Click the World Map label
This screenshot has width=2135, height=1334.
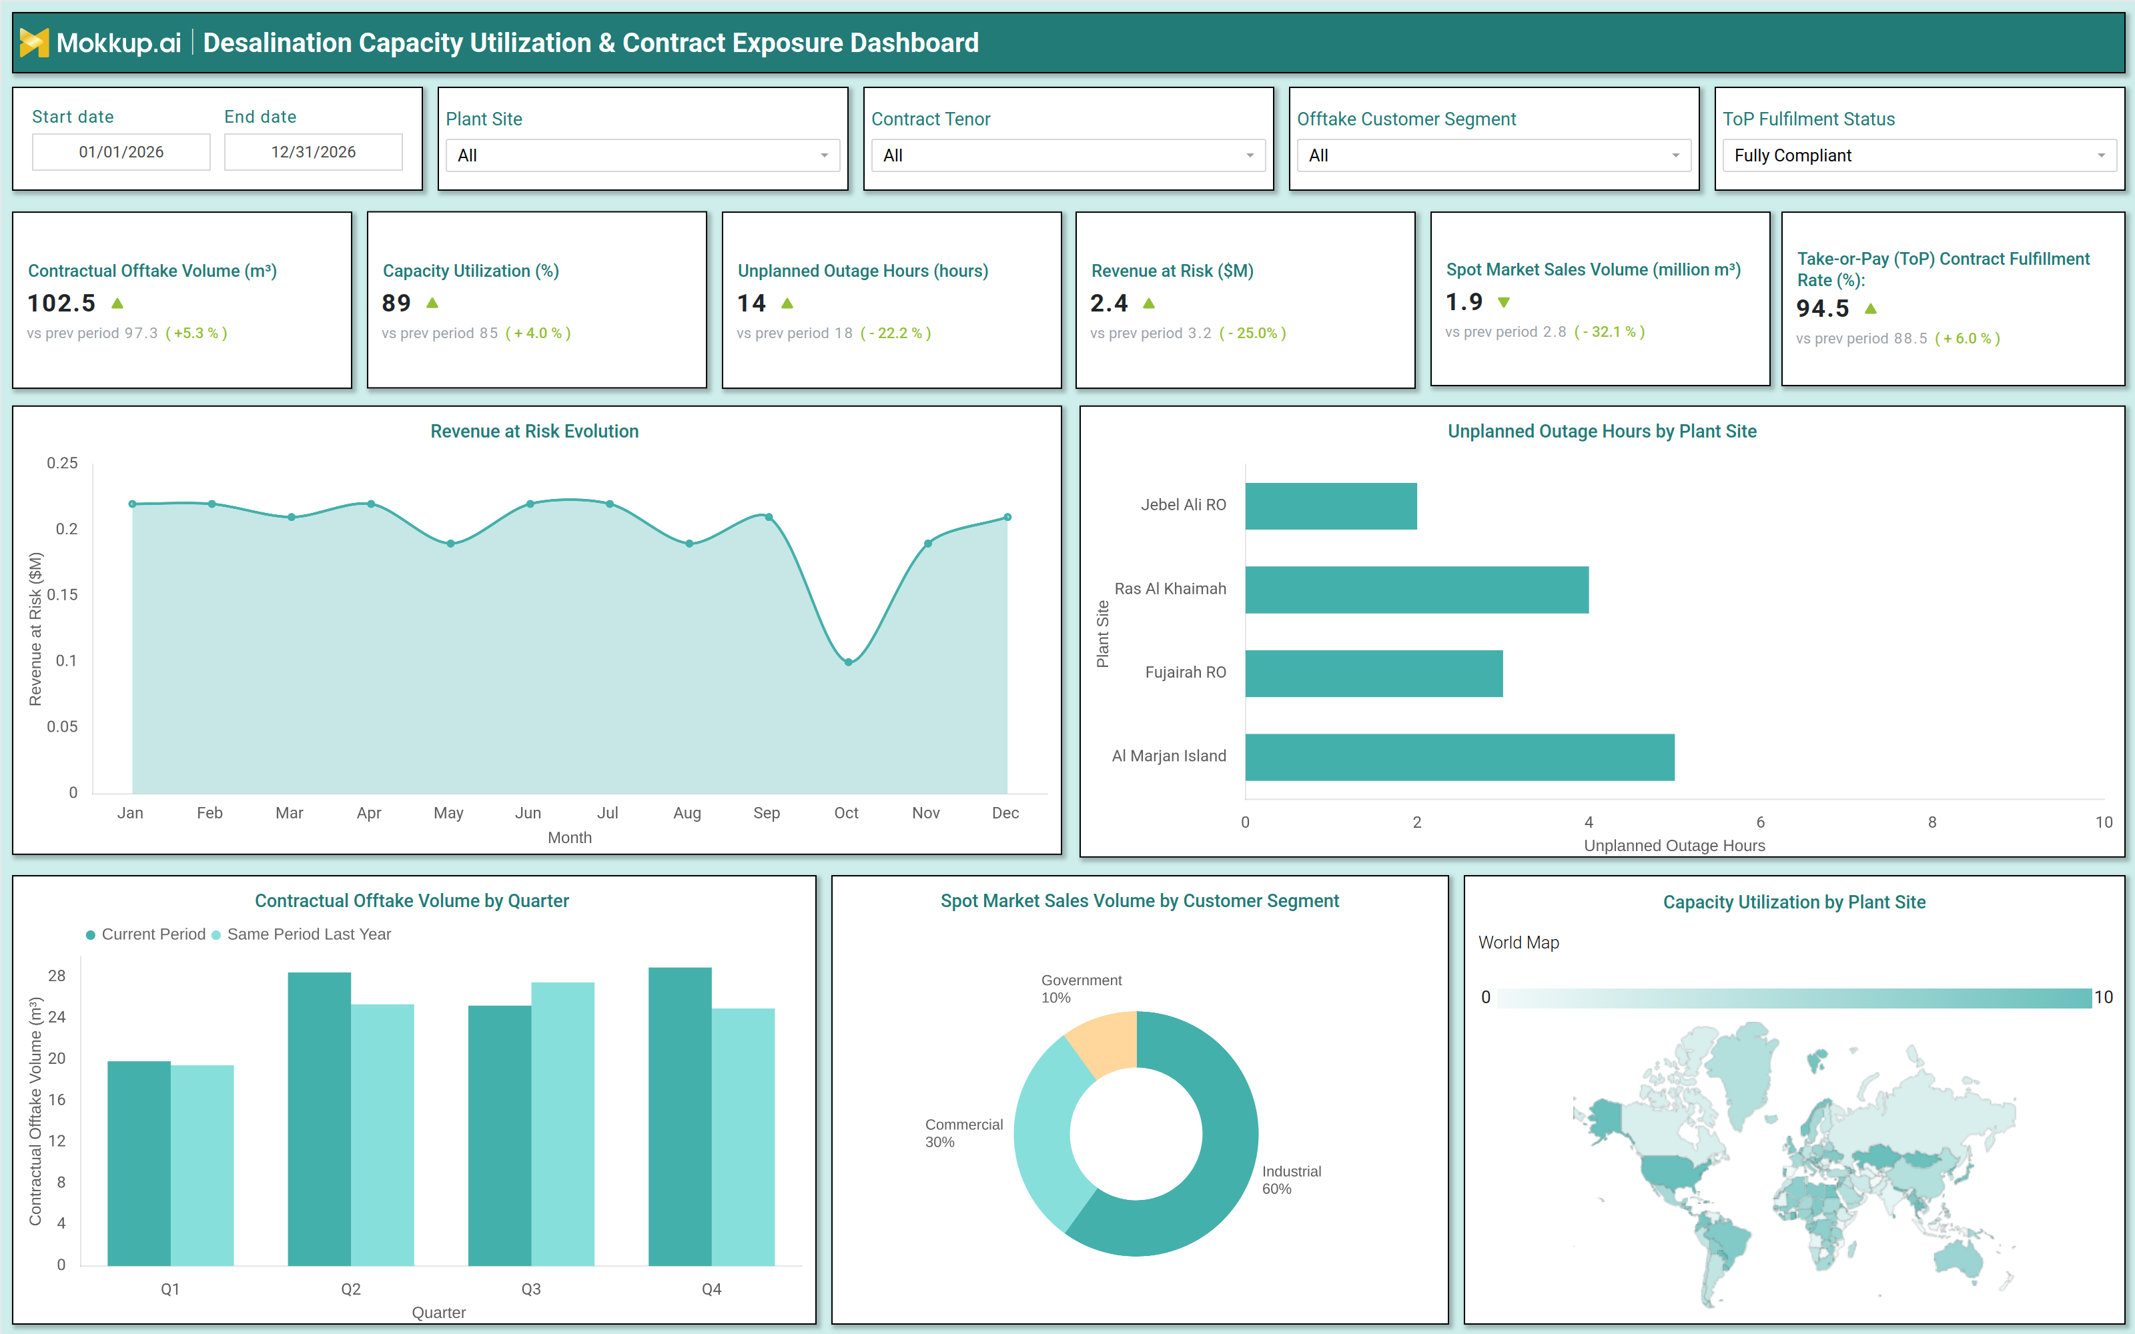point(1519,942)
